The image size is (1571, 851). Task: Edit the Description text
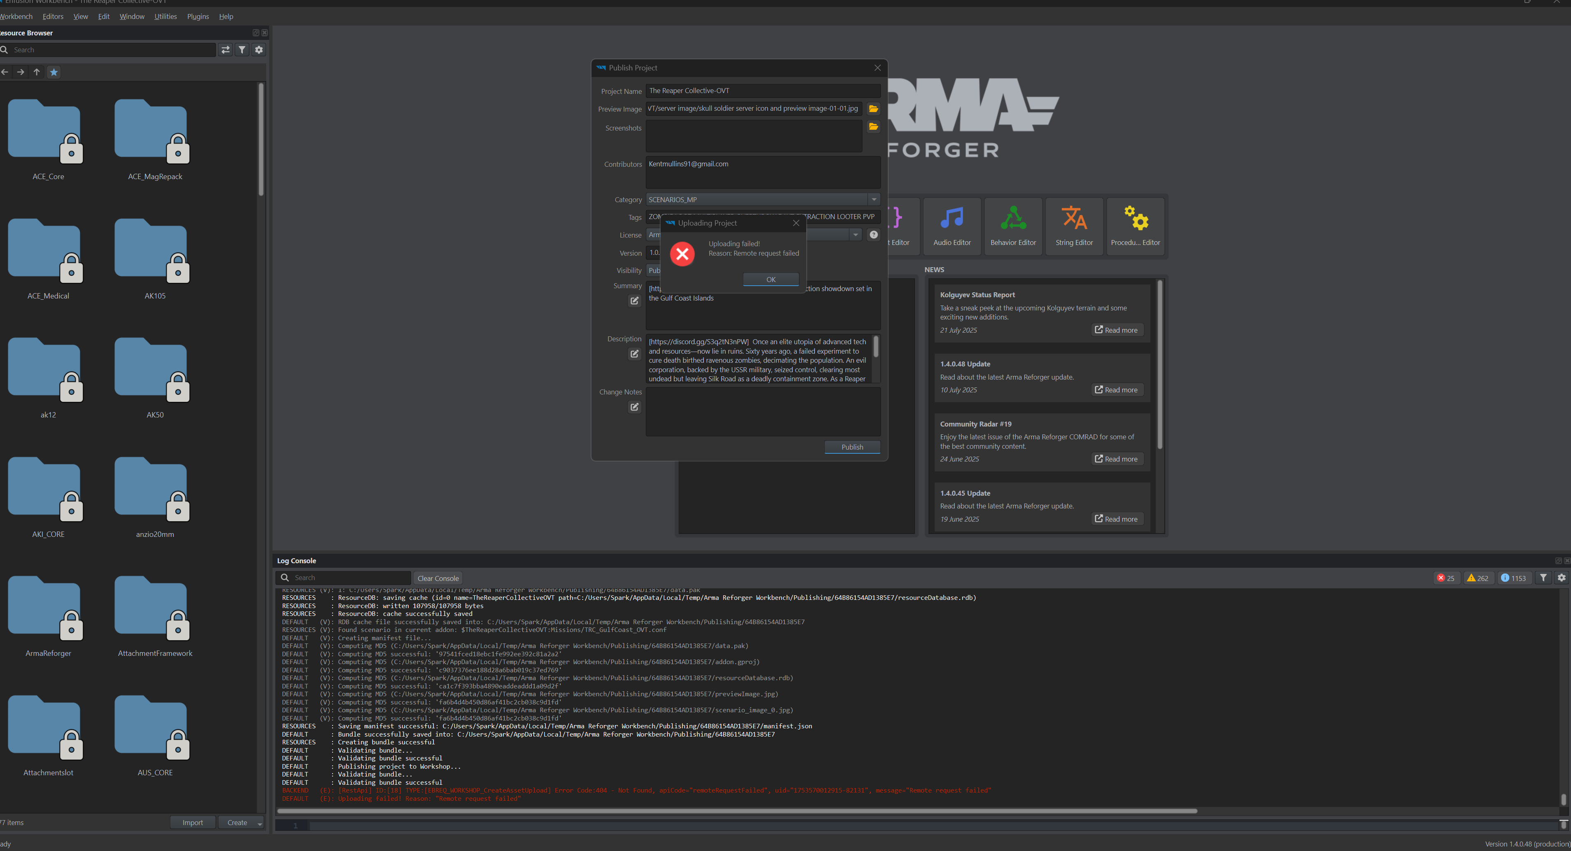635,354
